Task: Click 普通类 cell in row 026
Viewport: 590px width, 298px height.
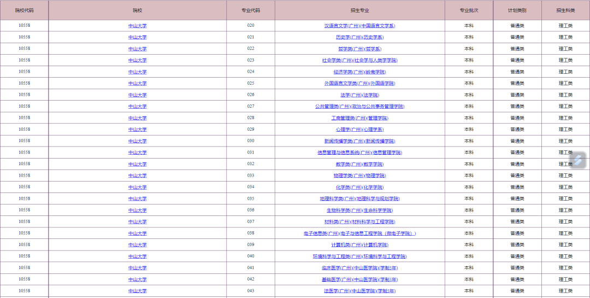Action: coord(517,95)
